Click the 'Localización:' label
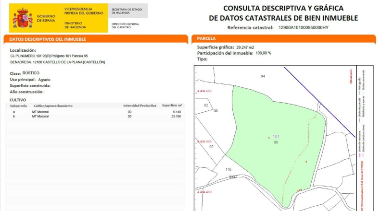Image resolution: width=380 pixels, height=211 pixels. 23,50
